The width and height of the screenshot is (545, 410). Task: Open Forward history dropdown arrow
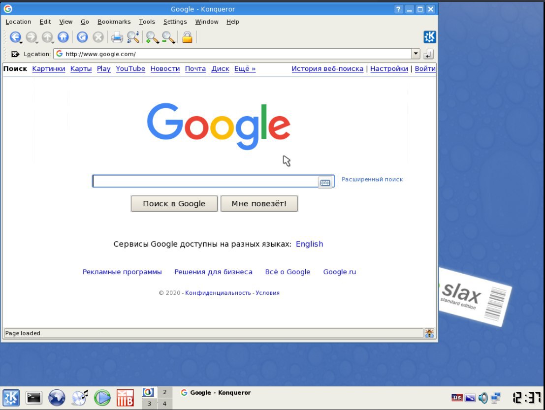coord(37,42)
